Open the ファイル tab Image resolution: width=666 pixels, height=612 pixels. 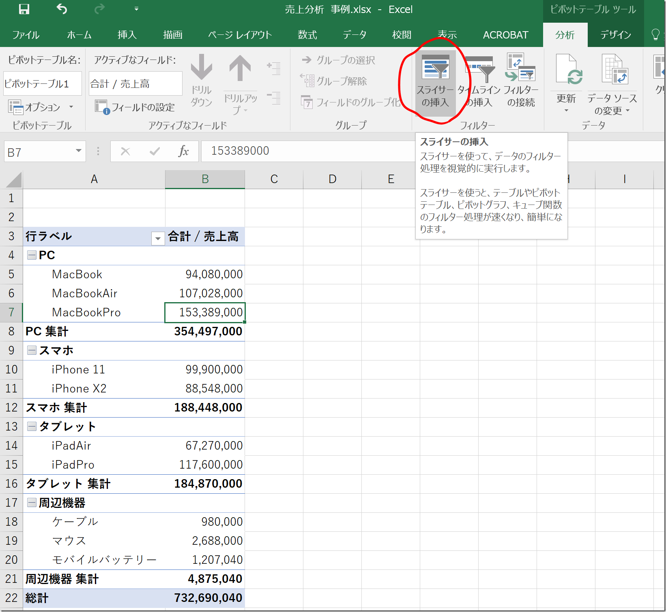point(26,35)
